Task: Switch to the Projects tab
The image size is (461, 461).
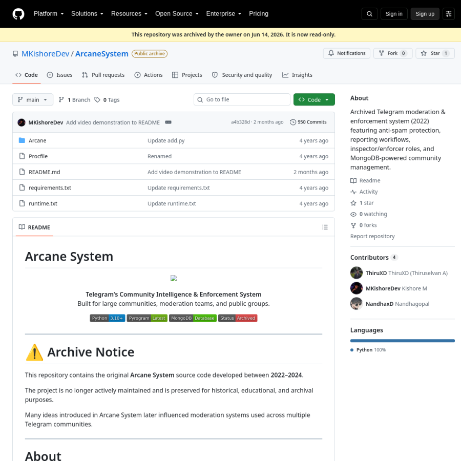Action: 187,75
